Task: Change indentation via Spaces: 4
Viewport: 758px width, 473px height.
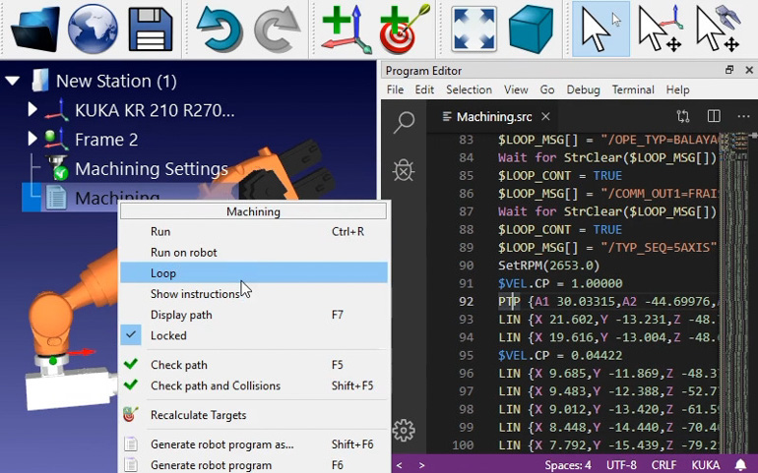Action: [568, 465]
